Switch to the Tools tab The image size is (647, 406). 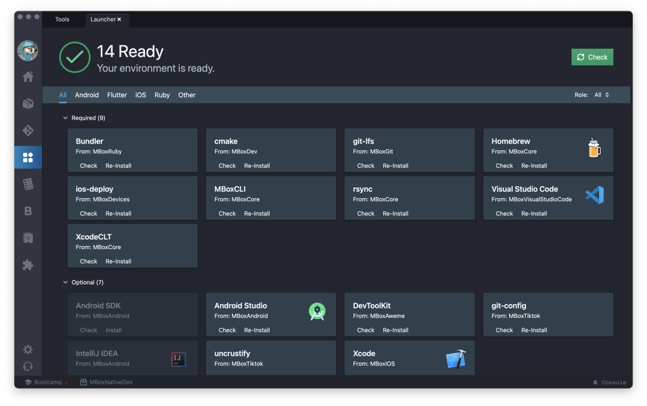62,19
